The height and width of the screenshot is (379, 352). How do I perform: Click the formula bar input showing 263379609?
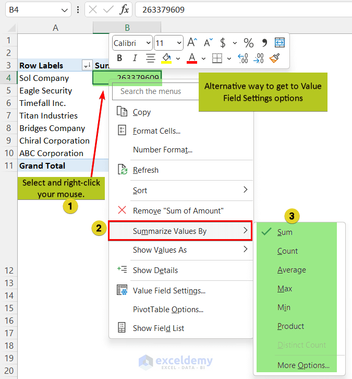[x=244, y=10]
